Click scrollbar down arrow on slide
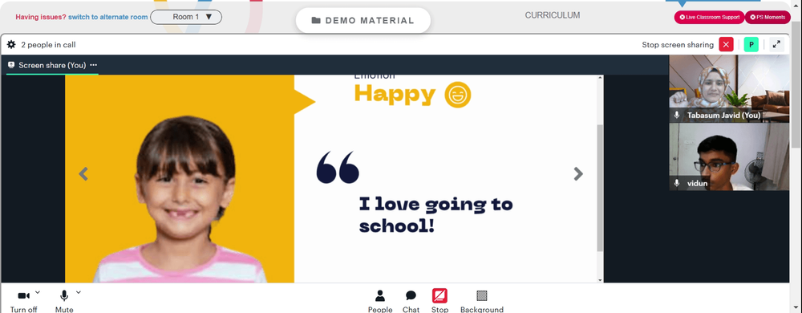This screenshot has width=802, height=313. 600,280
